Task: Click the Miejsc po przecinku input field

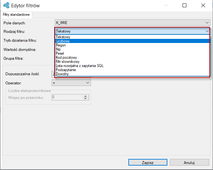Action: click(67, 97)
